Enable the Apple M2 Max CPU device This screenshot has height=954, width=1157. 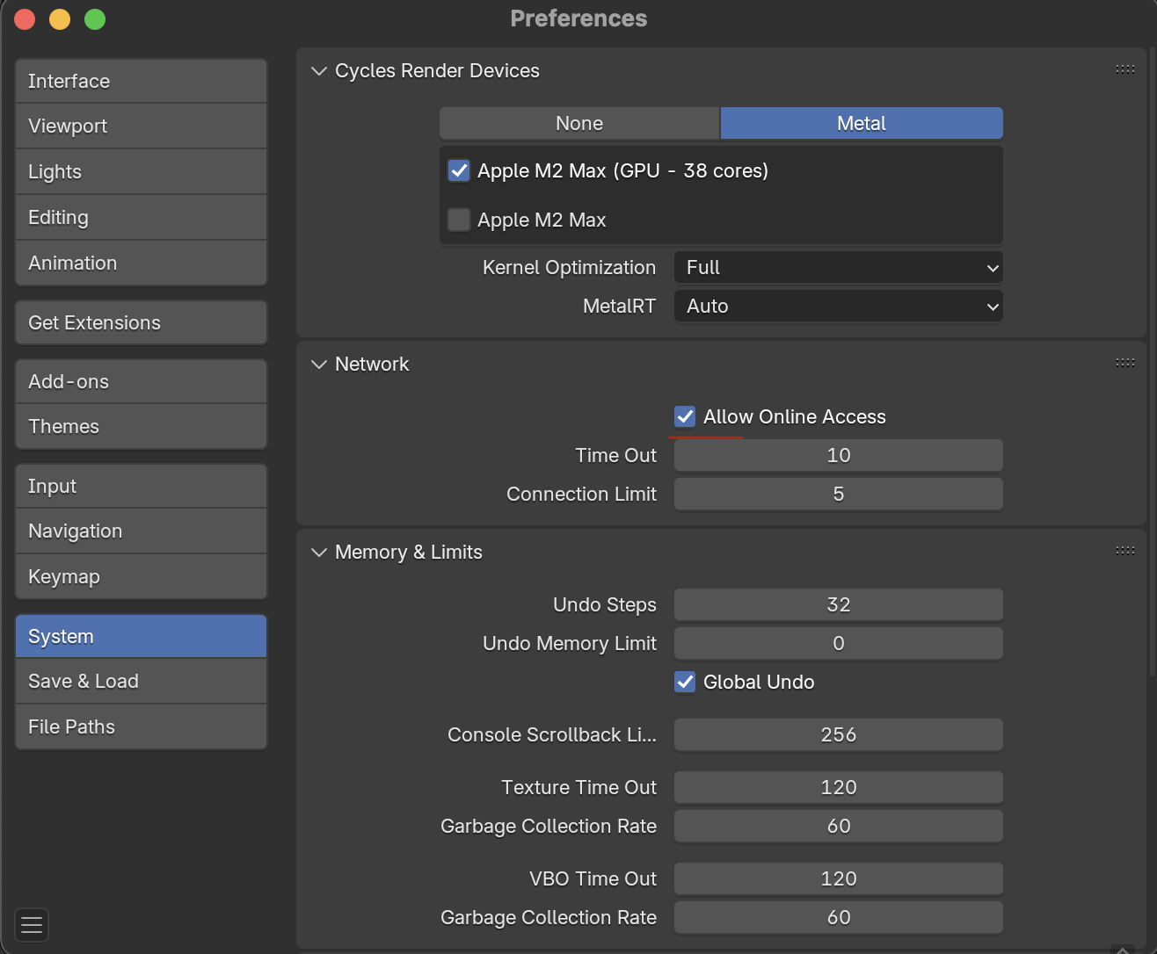coord(459,220)
